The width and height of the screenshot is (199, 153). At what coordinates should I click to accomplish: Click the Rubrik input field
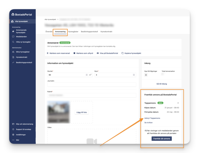(92, 95)
